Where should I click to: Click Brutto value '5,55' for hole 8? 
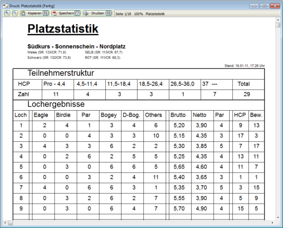point(179,198)
